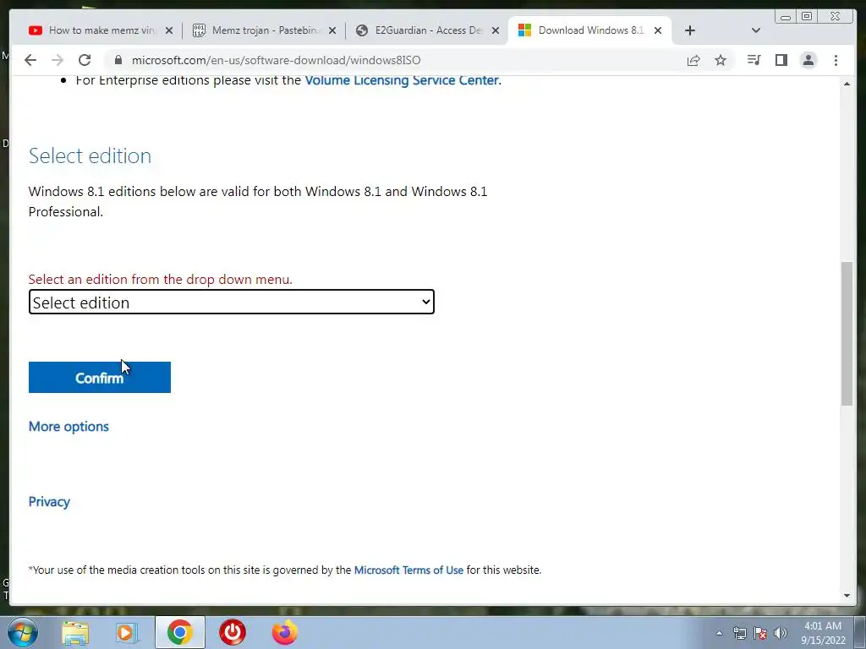Viewport: 866px width, 649px height.
Task: Click the forward navigation arrow
Action: coord(58,60)
